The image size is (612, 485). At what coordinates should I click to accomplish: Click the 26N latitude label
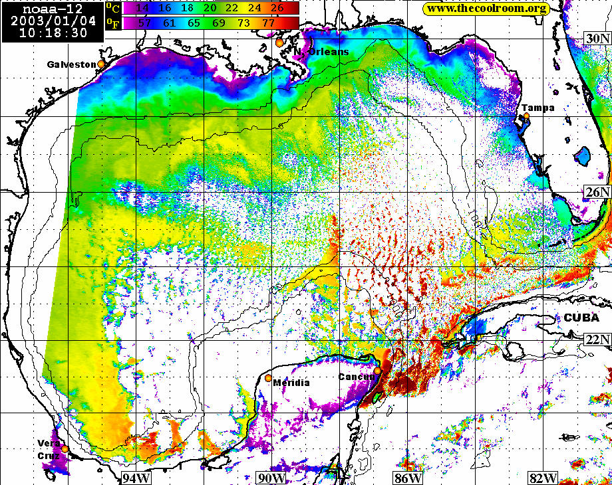click(597, 191)
